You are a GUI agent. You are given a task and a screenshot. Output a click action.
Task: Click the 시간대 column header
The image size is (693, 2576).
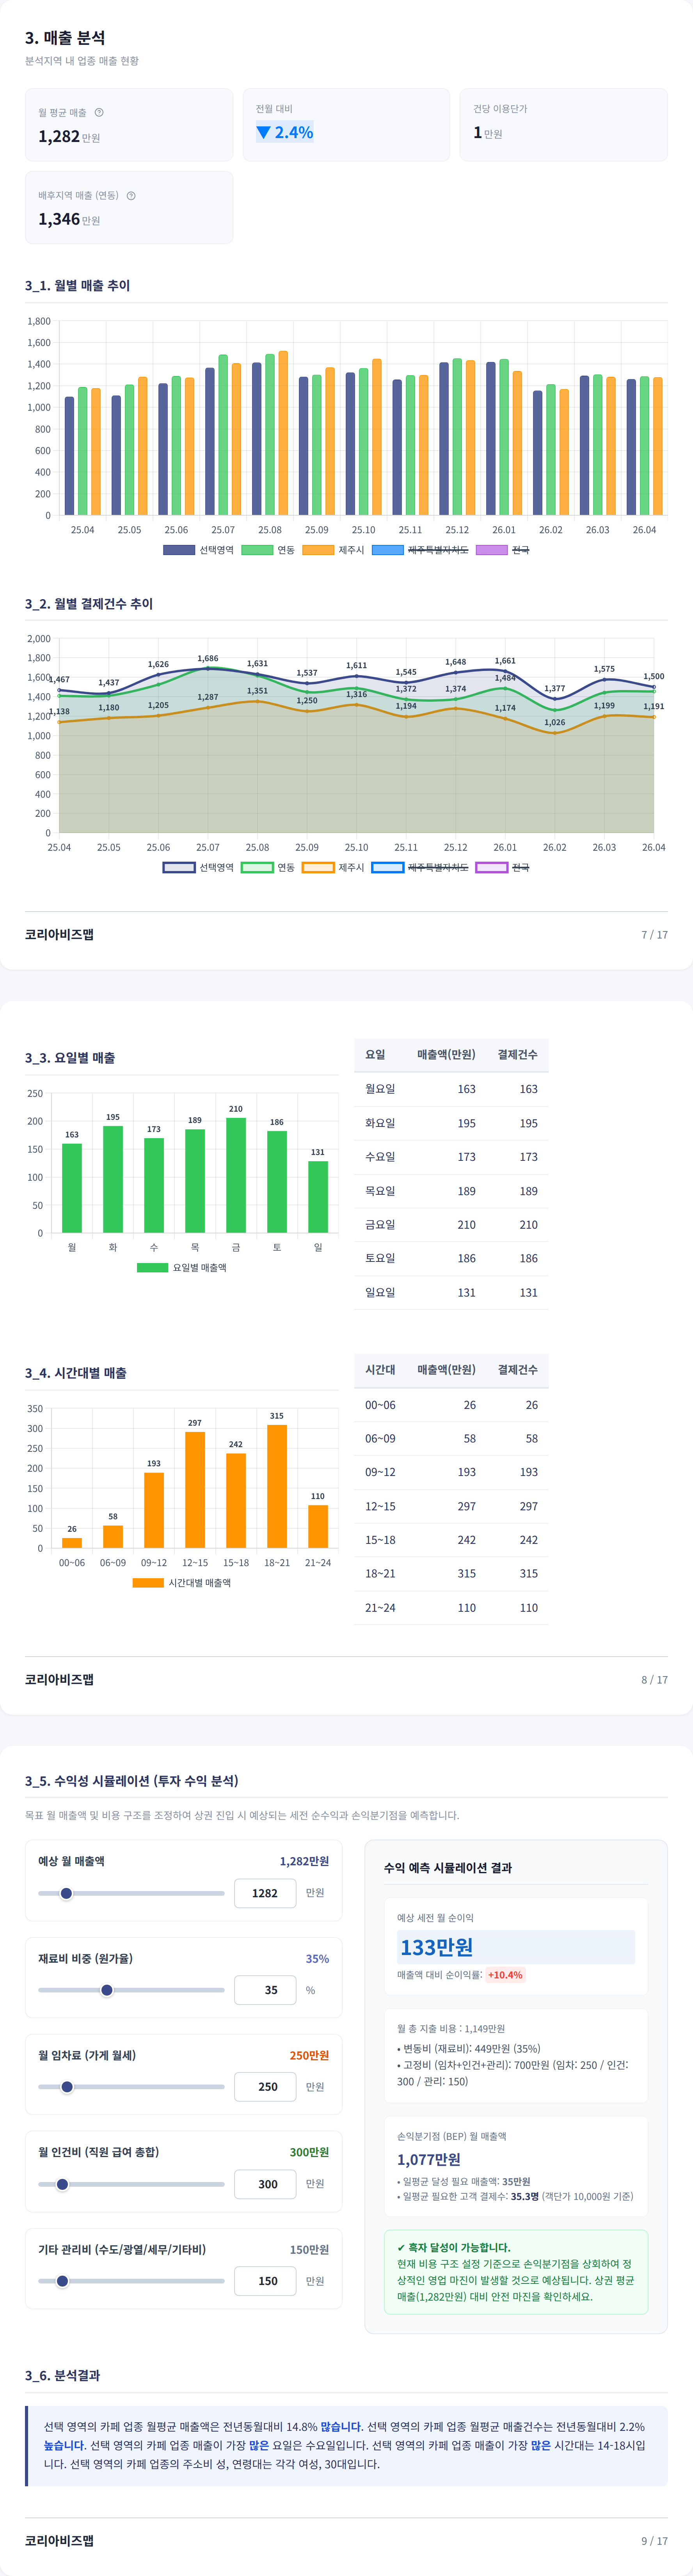(380, 1369)
